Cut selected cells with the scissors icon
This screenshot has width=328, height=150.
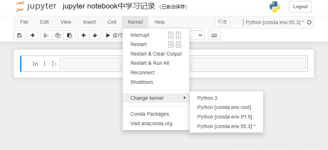point(46,35)
